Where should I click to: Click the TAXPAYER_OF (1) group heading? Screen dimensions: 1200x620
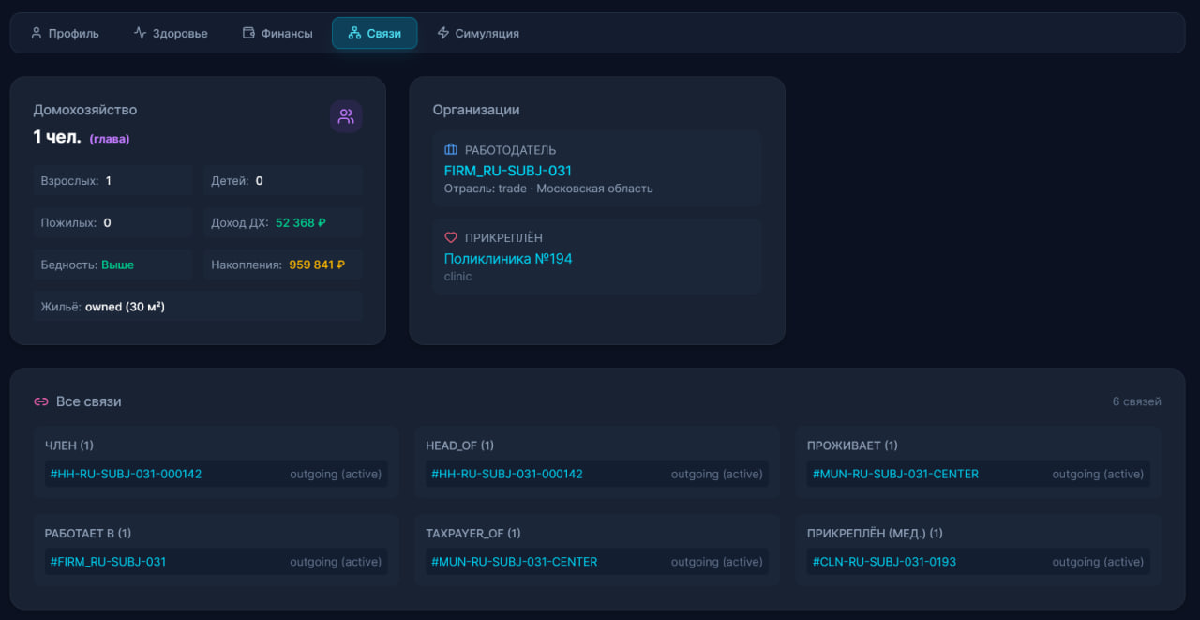coord(472,534)
